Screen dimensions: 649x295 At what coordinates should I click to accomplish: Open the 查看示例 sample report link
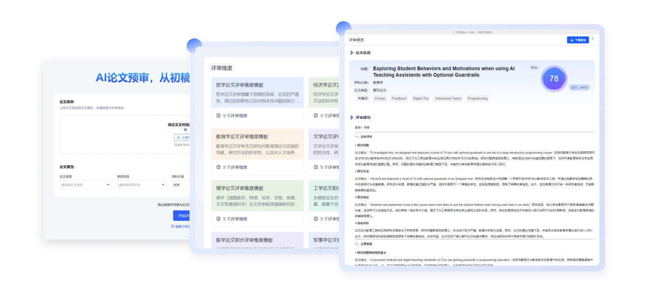(180, 227)
